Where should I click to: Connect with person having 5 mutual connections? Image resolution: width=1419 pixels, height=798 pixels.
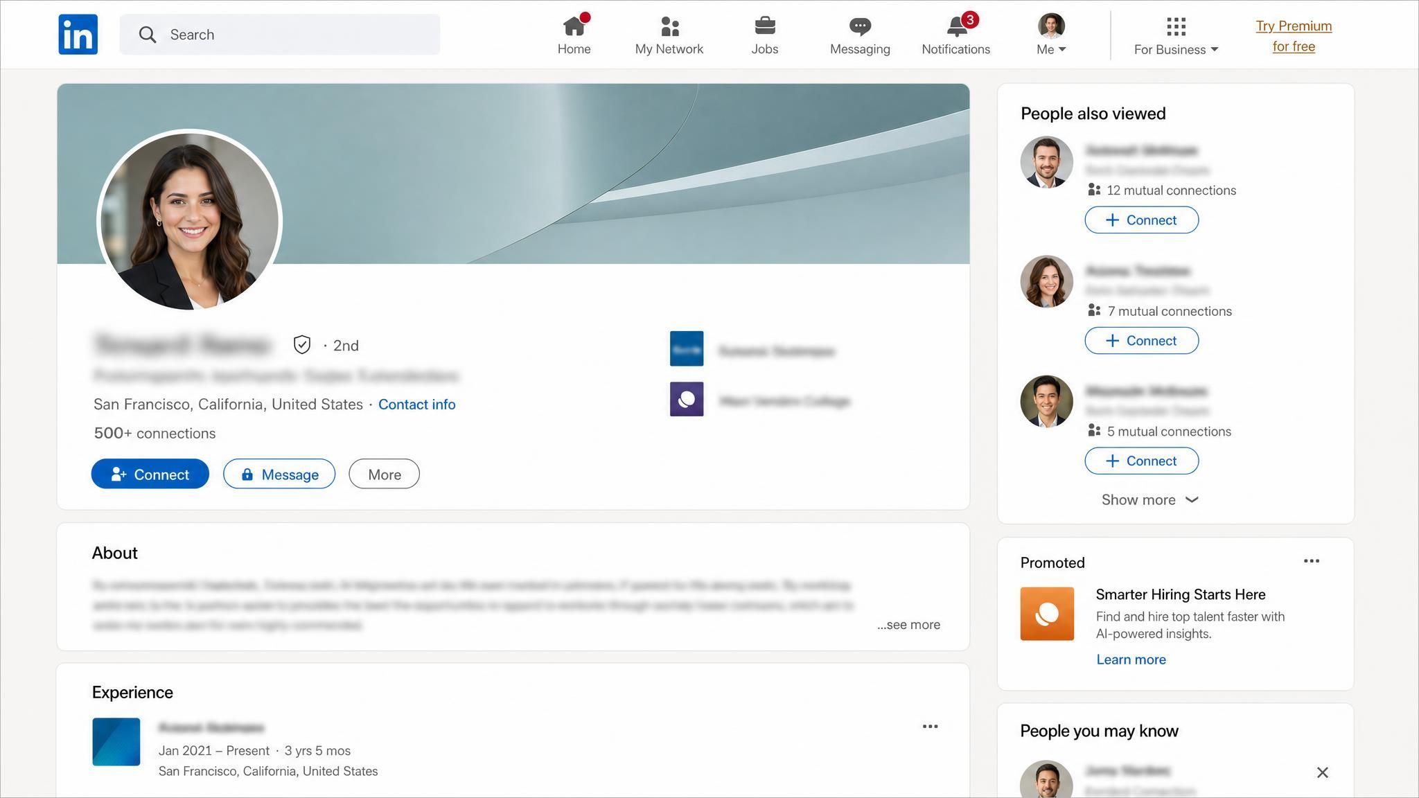(1141, 461)
